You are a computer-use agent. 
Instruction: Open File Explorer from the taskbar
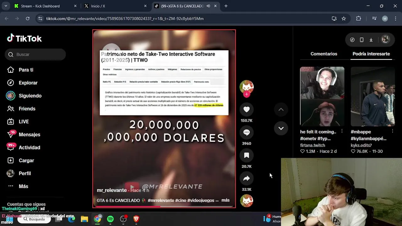[x=84, y=219]
